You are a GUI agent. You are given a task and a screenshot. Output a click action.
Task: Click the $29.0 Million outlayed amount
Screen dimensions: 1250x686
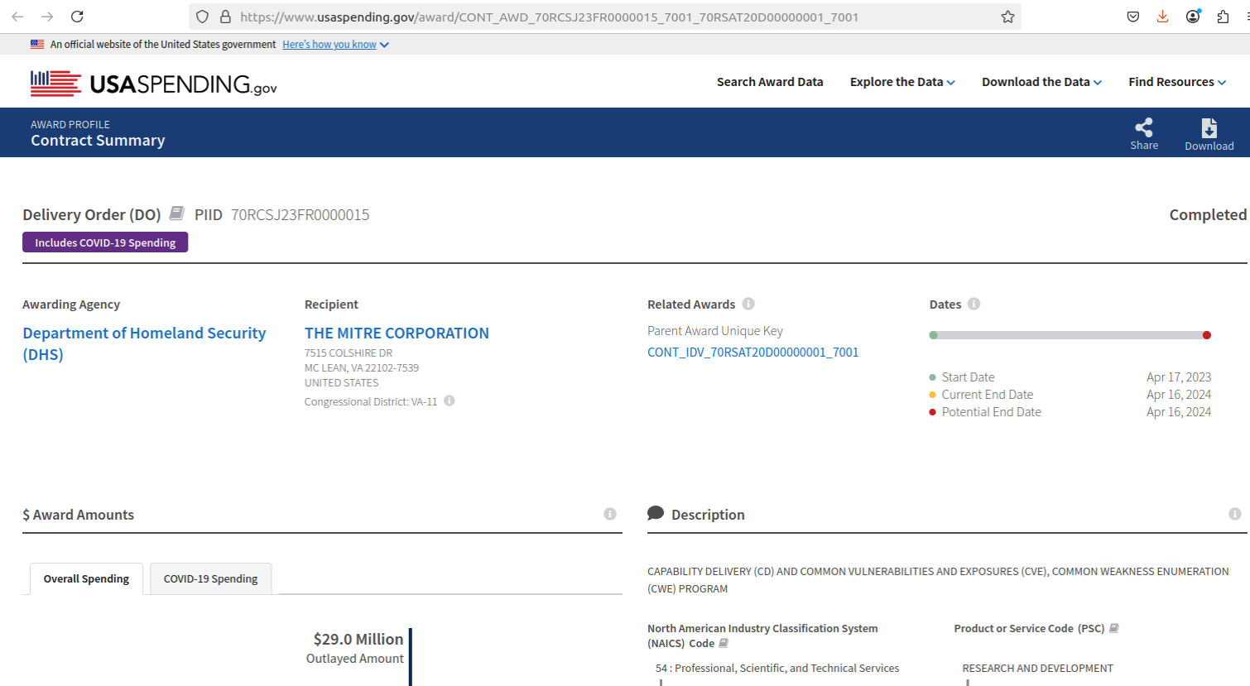pyautogui.click(x=358, y=639)
